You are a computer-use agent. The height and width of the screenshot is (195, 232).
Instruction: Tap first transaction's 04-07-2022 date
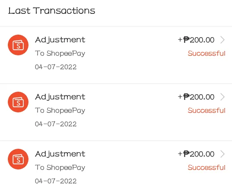point(56,67)
